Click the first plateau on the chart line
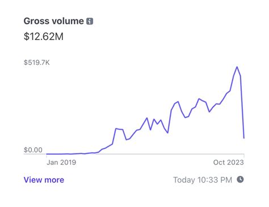Image resolution: width=269 pixels, height=207 pixels. point(119,129)
